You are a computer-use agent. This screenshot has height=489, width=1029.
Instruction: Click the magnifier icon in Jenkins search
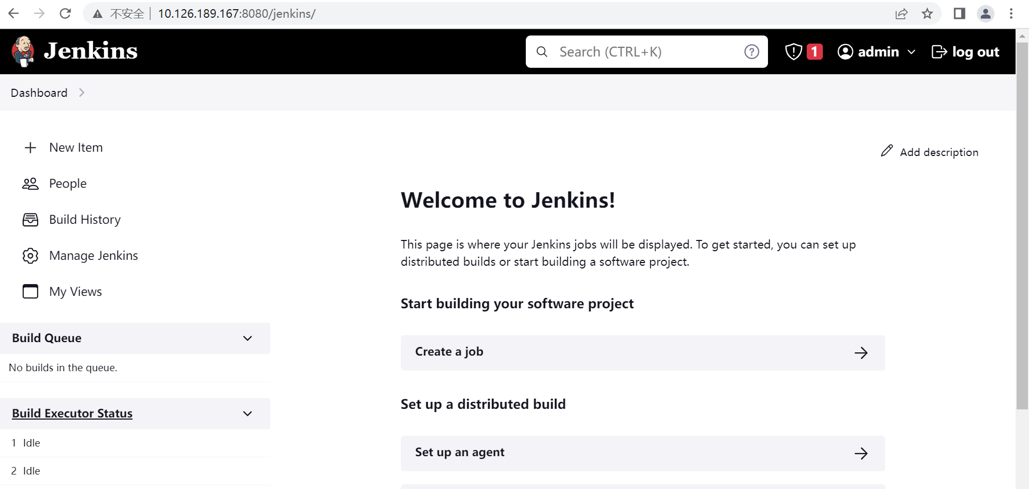point(542,52)
